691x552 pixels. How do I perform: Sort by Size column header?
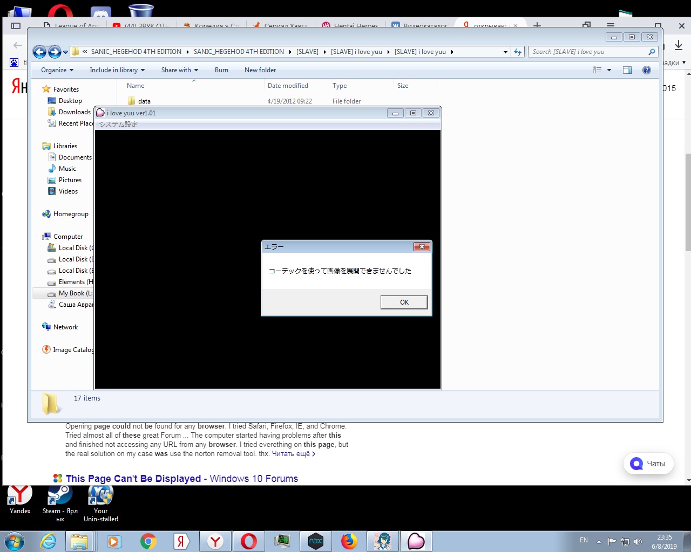pos(403,86)
